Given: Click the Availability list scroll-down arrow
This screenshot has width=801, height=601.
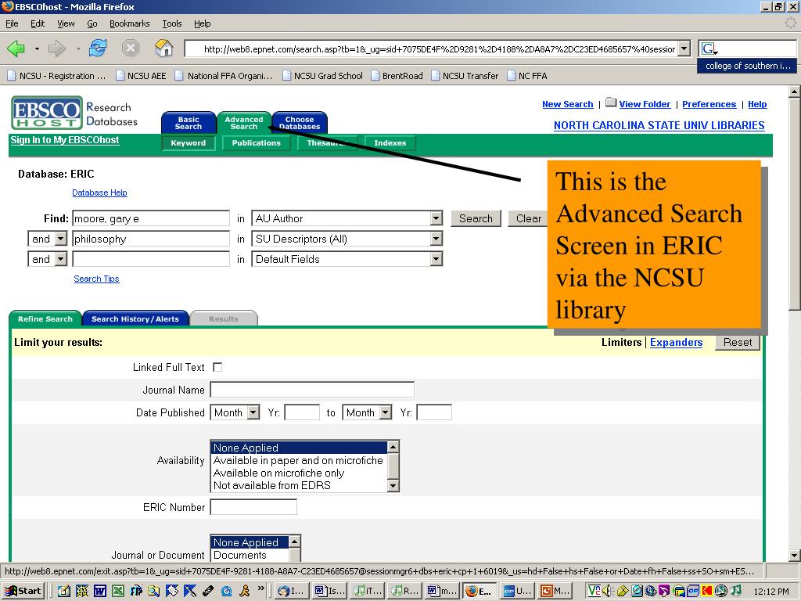Looking at the screenshot, I should pyautogui.click(x=393, y=486).
